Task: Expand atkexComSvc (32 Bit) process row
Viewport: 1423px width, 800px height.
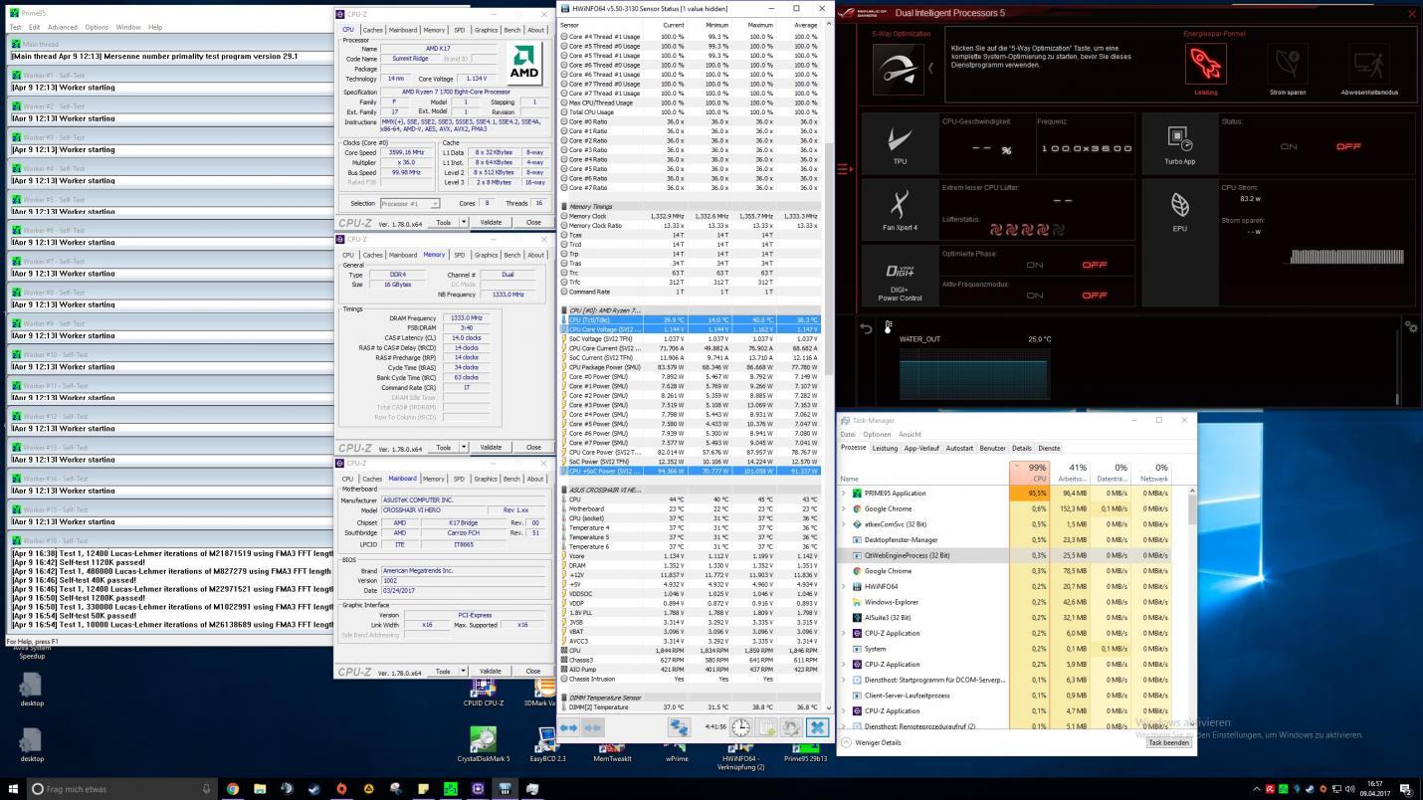Action: point(844,524)
